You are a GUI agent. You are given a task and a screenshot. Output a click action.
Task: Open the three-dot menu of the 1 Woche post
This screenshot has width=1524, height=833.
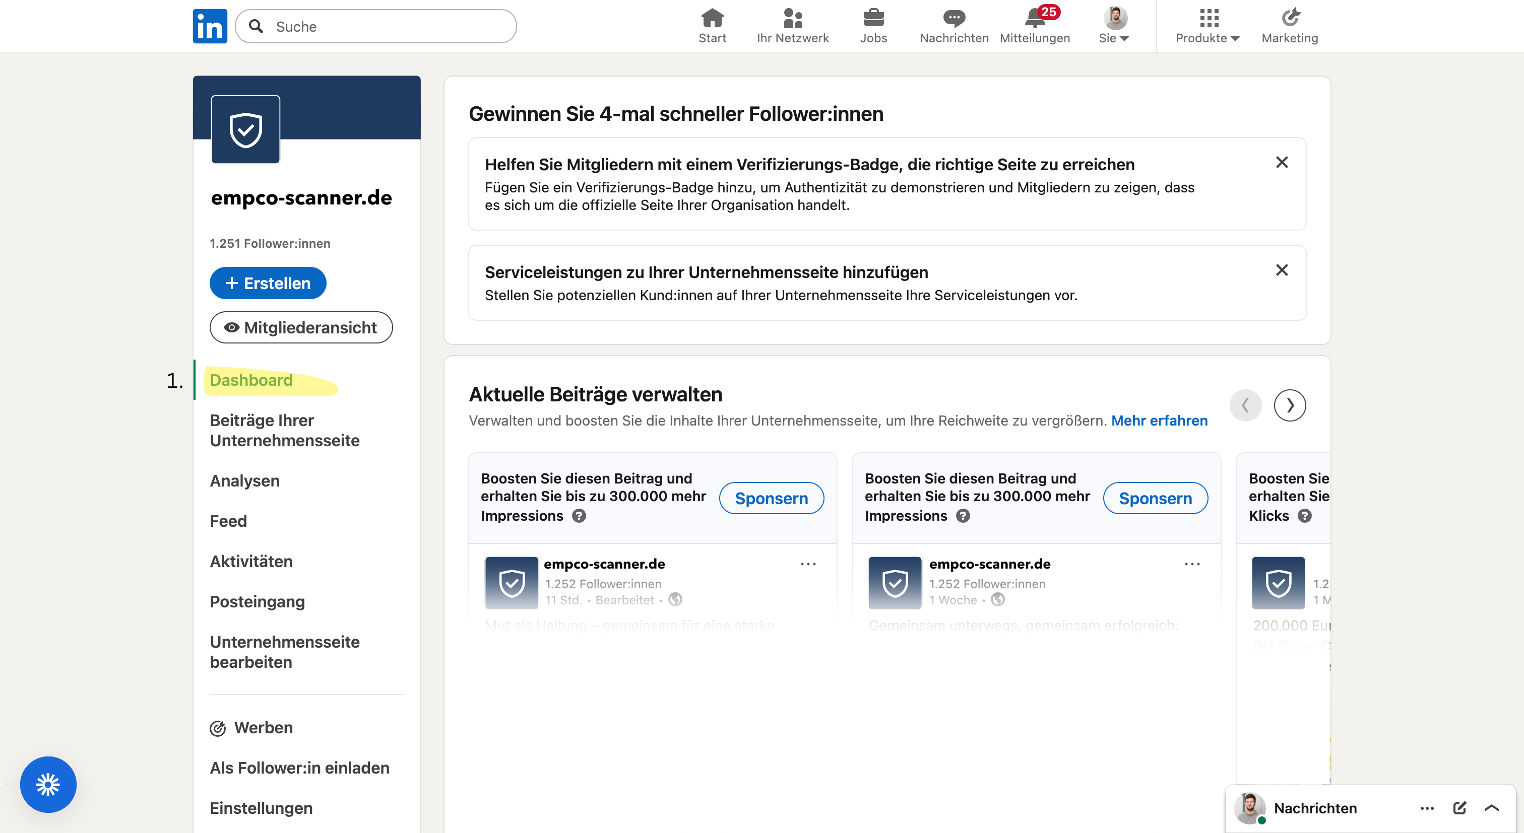(1192, 564)
